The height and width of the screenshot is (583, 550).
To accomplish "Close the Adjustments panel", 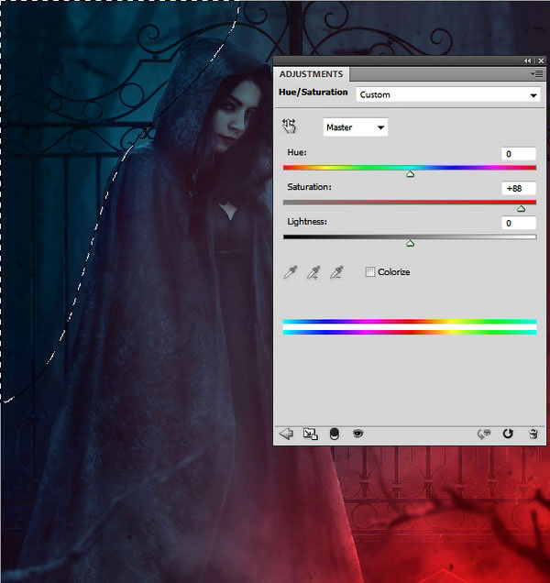I will coord(541,60).
